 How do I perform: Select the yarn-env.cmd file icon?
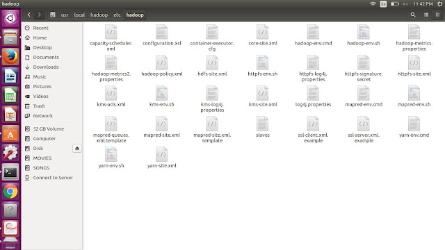[414, 124]
